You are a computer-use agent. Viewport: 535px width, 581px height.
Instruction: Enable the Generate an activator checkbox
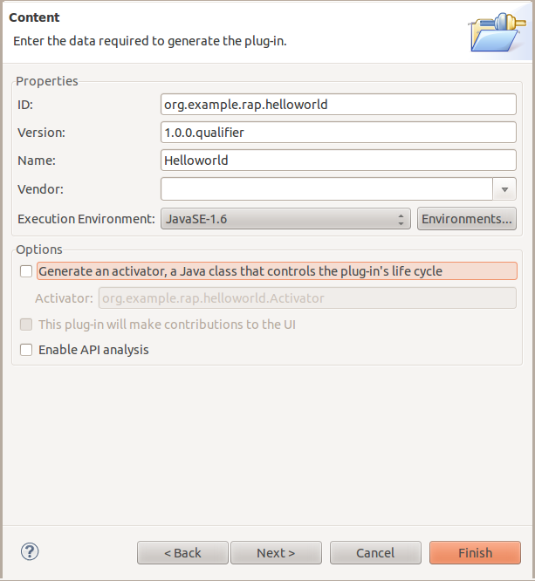click(26, 271)
